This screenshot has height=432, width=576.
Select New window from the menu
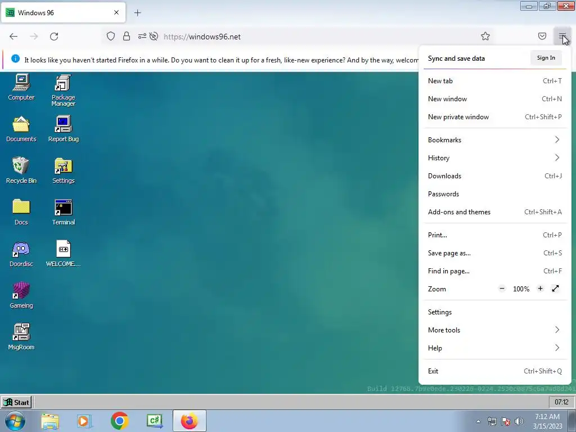point(495,99)
